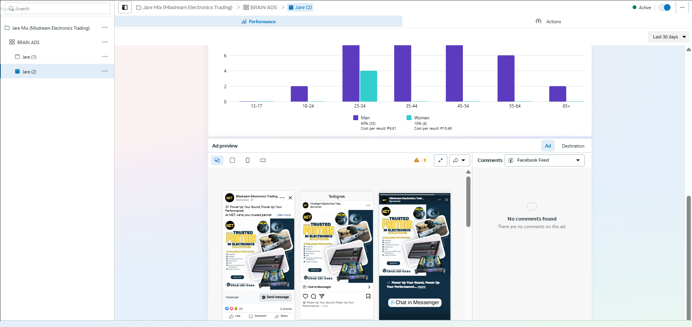The height and width of the screenshot is (327, 692).
Task: Click the all-placements preview icon
Action: 217,160
